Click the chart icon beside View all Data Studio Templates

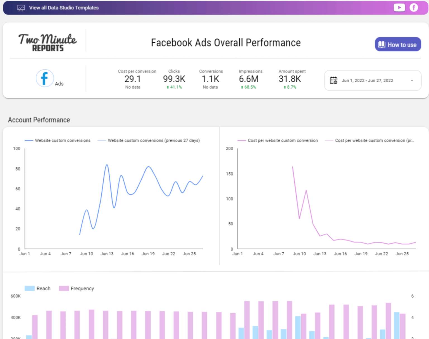click(21, 8)
